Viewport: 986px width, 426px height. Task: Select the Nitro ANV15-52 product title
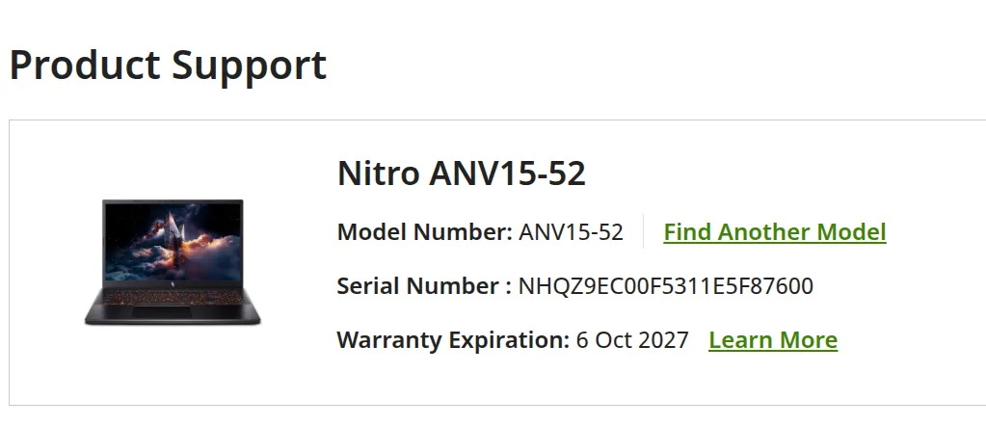[x=461, y=173]
